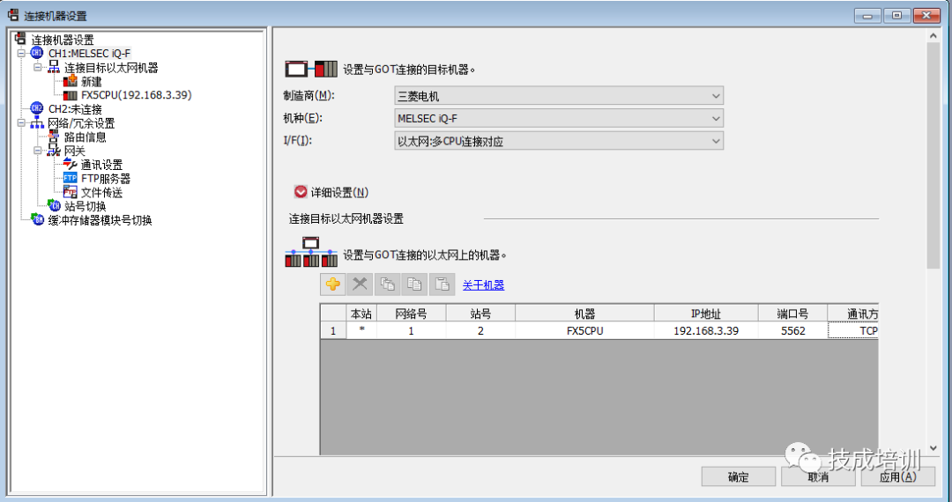
Task: Collapse the 连接目标以太网机器 tree node
Action: 38,67
